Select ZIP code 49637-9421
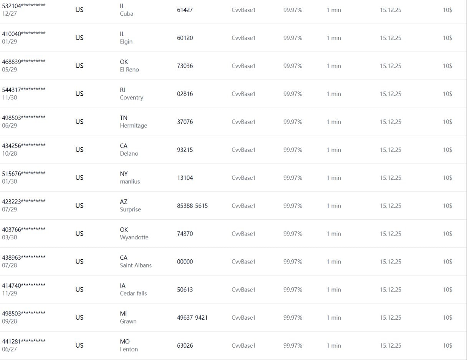467x360 pixels. tap(192, 317)
